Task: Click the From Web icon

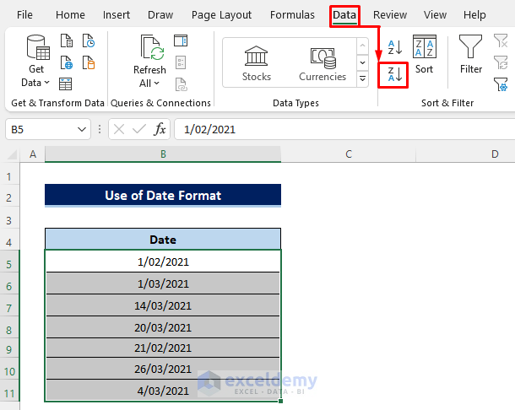Action: [x=67, y=62]
